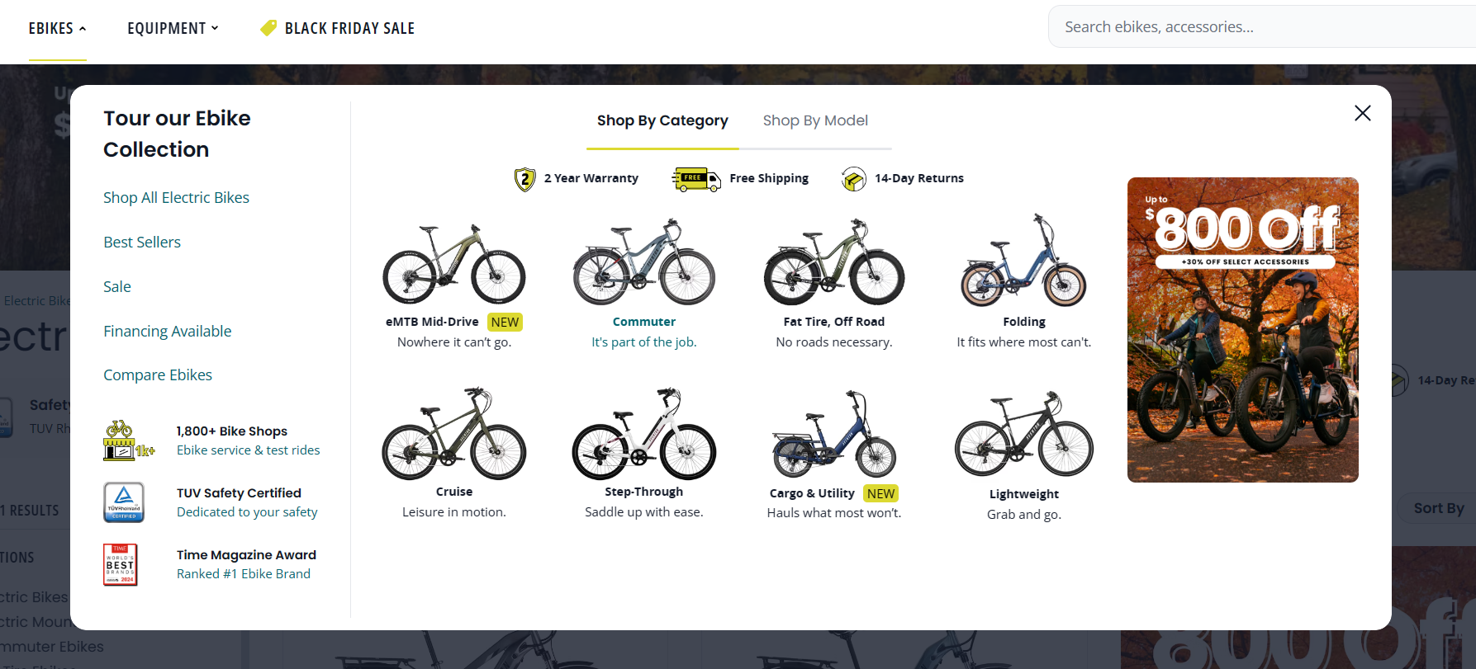Click the 2 Year Warranty shield icon

coord(524,179)
